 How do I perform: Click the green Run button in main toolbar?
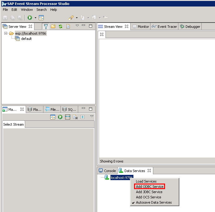(x=30, y=18)
